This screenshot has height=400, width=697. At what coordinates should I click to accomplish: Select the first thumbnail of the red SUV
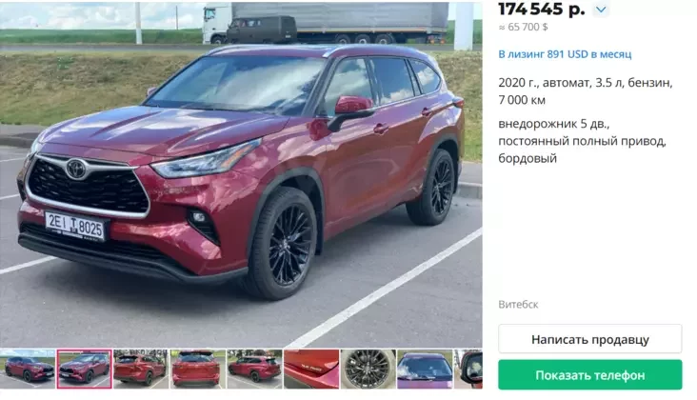tap(27, 369)
